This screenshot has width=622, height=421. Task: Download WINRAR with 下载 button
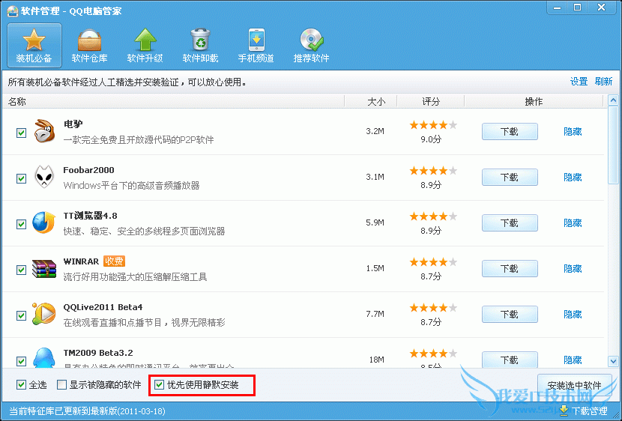click(x=510, y=268)
